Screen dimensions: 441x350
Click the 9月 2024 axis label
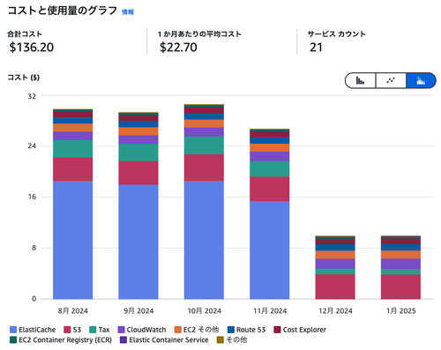[x=138, y=311]
